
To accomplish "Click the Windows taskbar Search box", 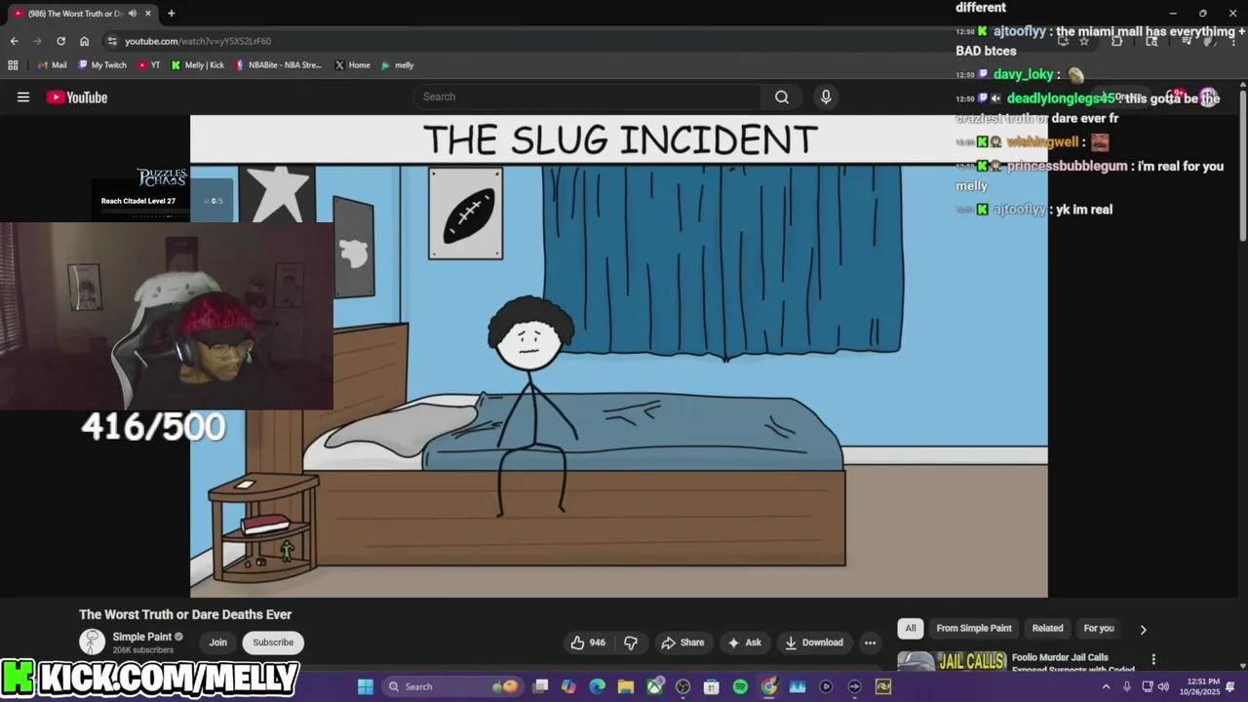I will pyautogui.click(x=452, y=686).
